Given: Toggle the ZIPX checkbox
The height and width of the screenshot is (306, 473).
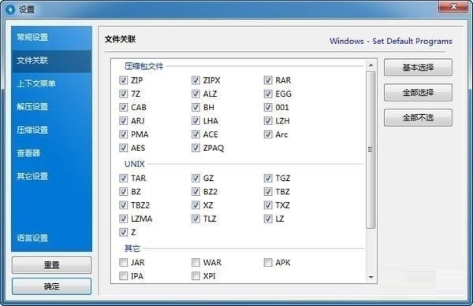Looking at the screenshot, I should point(196,80).
